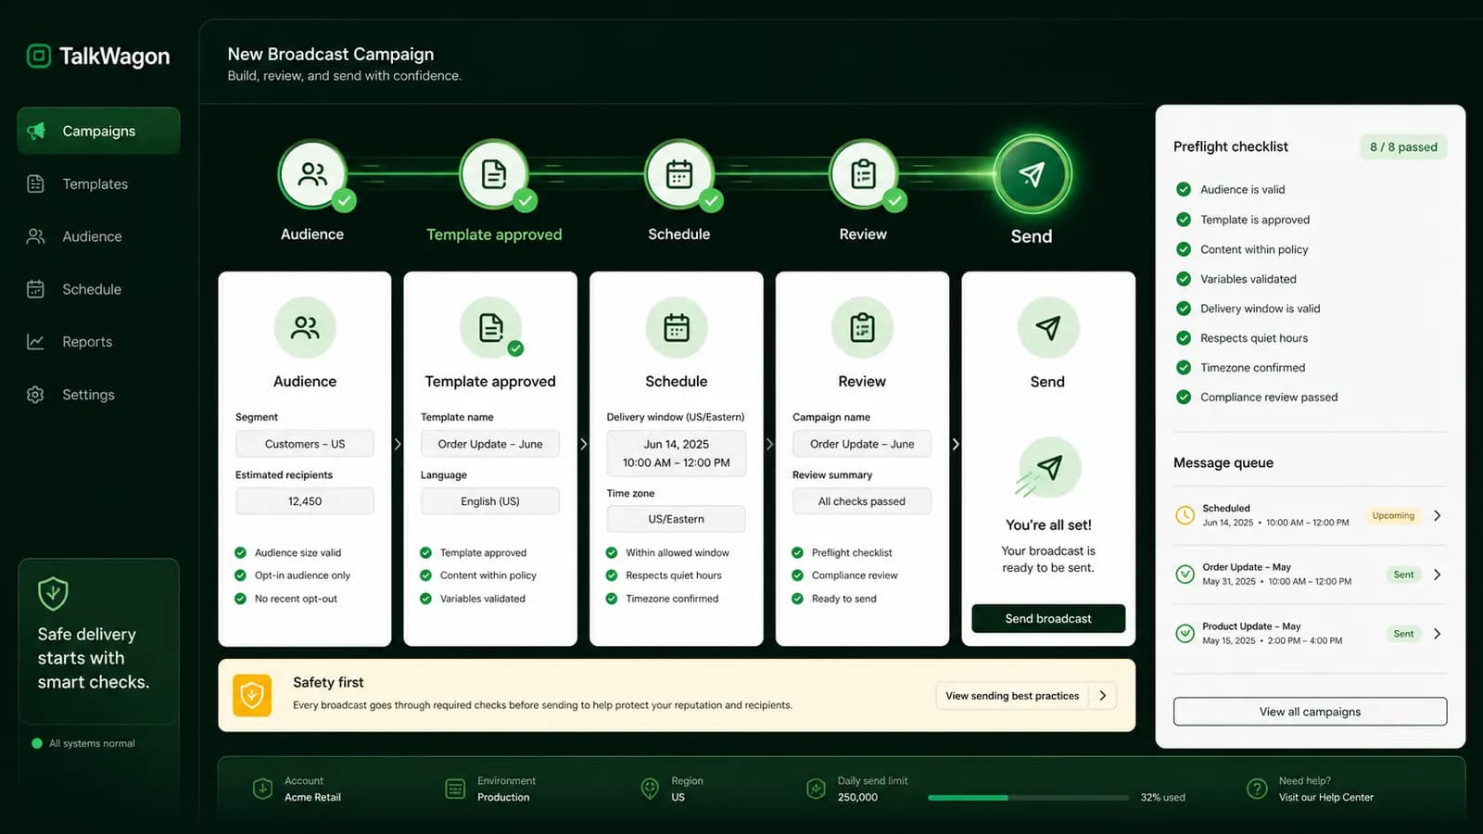
Task: Click chevron between Audience and Template cards
Action: click(x=398, y=444)
